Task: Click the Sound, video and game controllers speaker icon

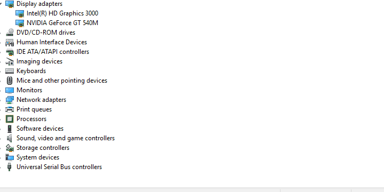Action: [10, 138]
